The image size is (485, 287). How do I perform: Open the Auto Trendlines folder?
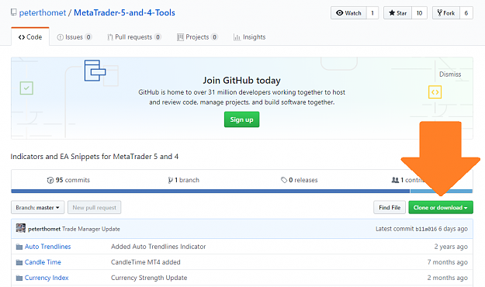pos(47,247)
